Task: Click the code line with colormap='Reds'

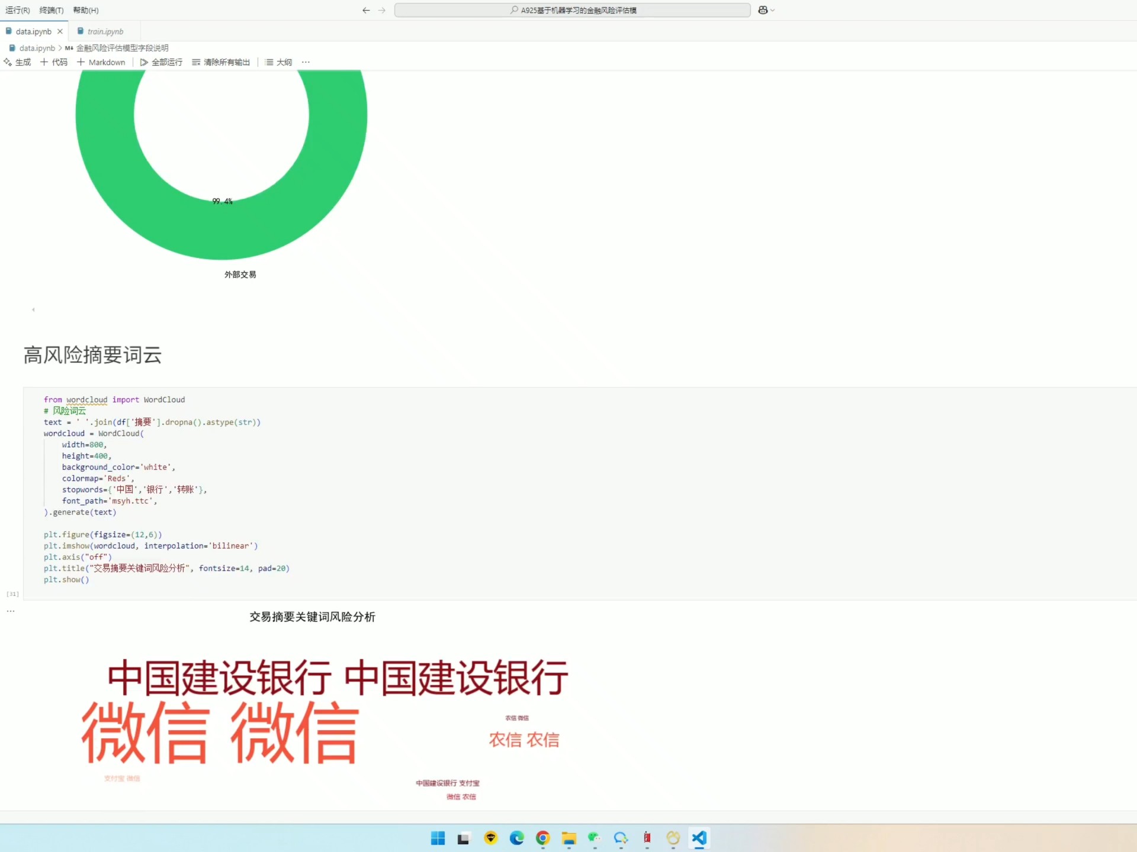Action: (x=98, y=479)
